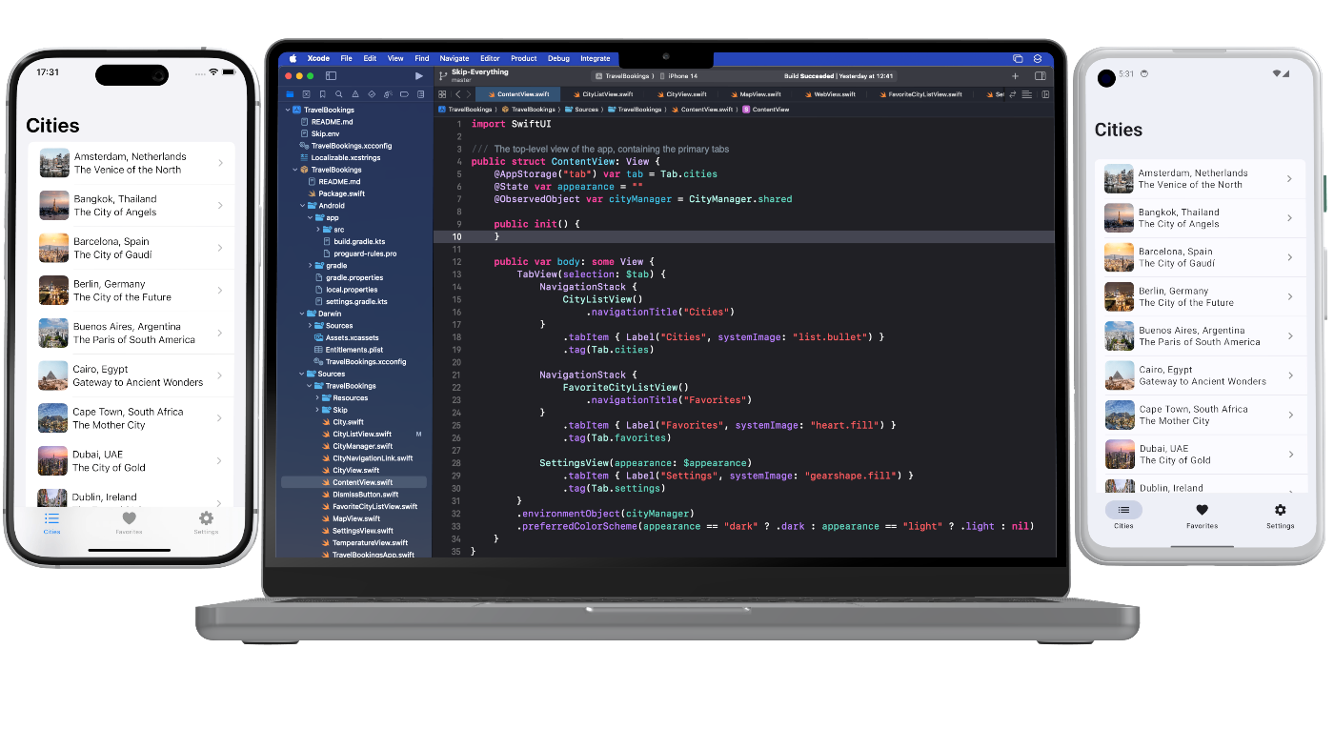Expand the Resources folder
The width and height of the screenshot is (1334, 750).
pos(317,397)
